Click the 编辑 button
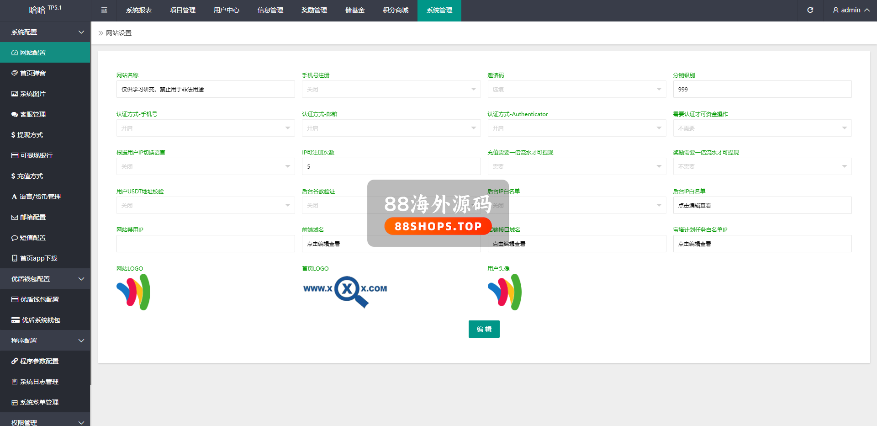 click(x=484, y=329)
